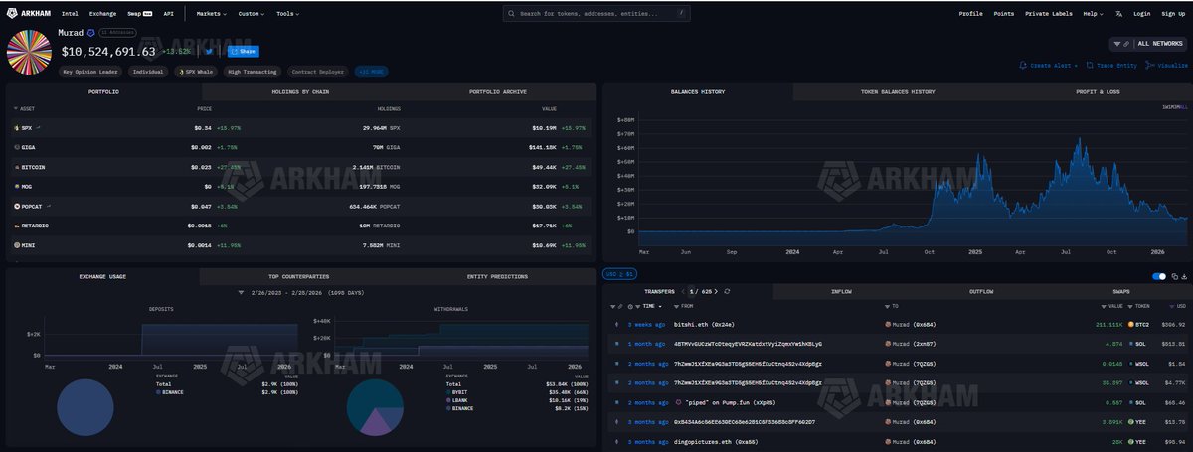The width and height of the screenshot is (1193, 452).
Task: Go to next transfers page
Action: pos(717,292)
